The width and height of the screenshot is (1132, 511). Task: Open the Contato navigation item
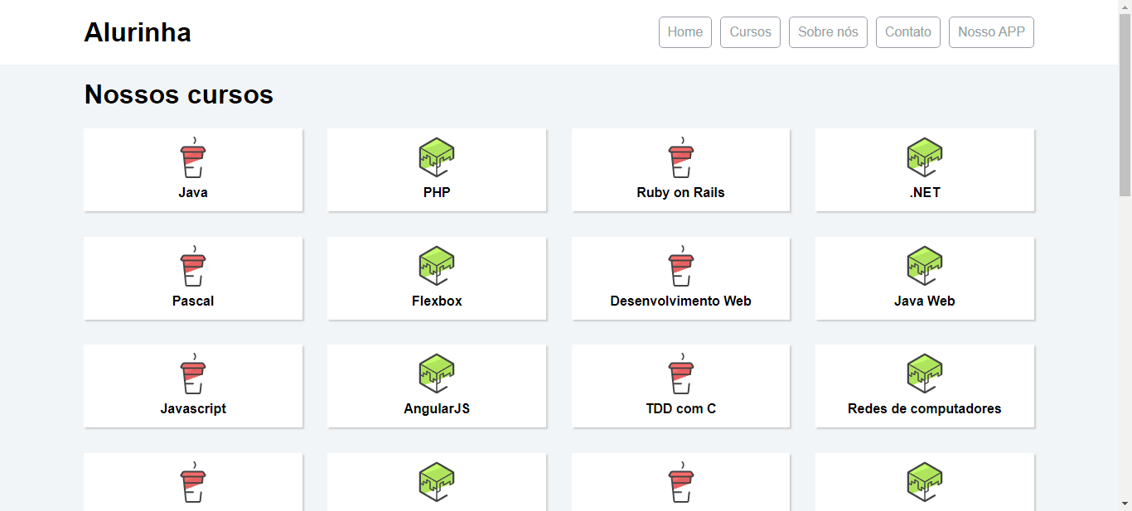[x=908, y=32]
